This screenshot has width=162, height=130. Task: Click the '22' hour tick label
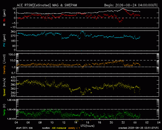[x=123, y=122]
